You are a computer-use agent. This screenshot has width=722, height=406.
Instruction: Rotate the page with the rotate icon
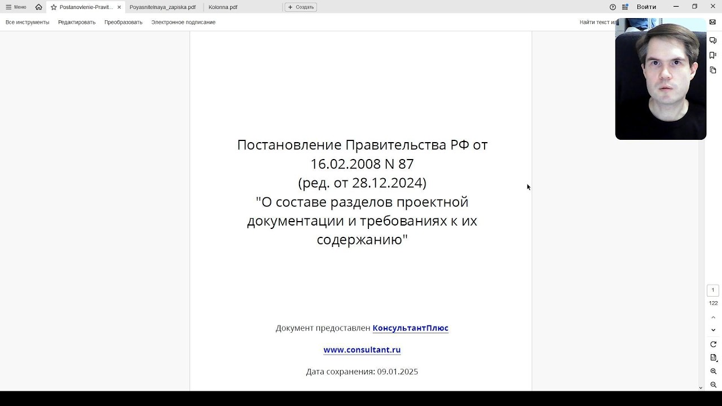[713, 344]
